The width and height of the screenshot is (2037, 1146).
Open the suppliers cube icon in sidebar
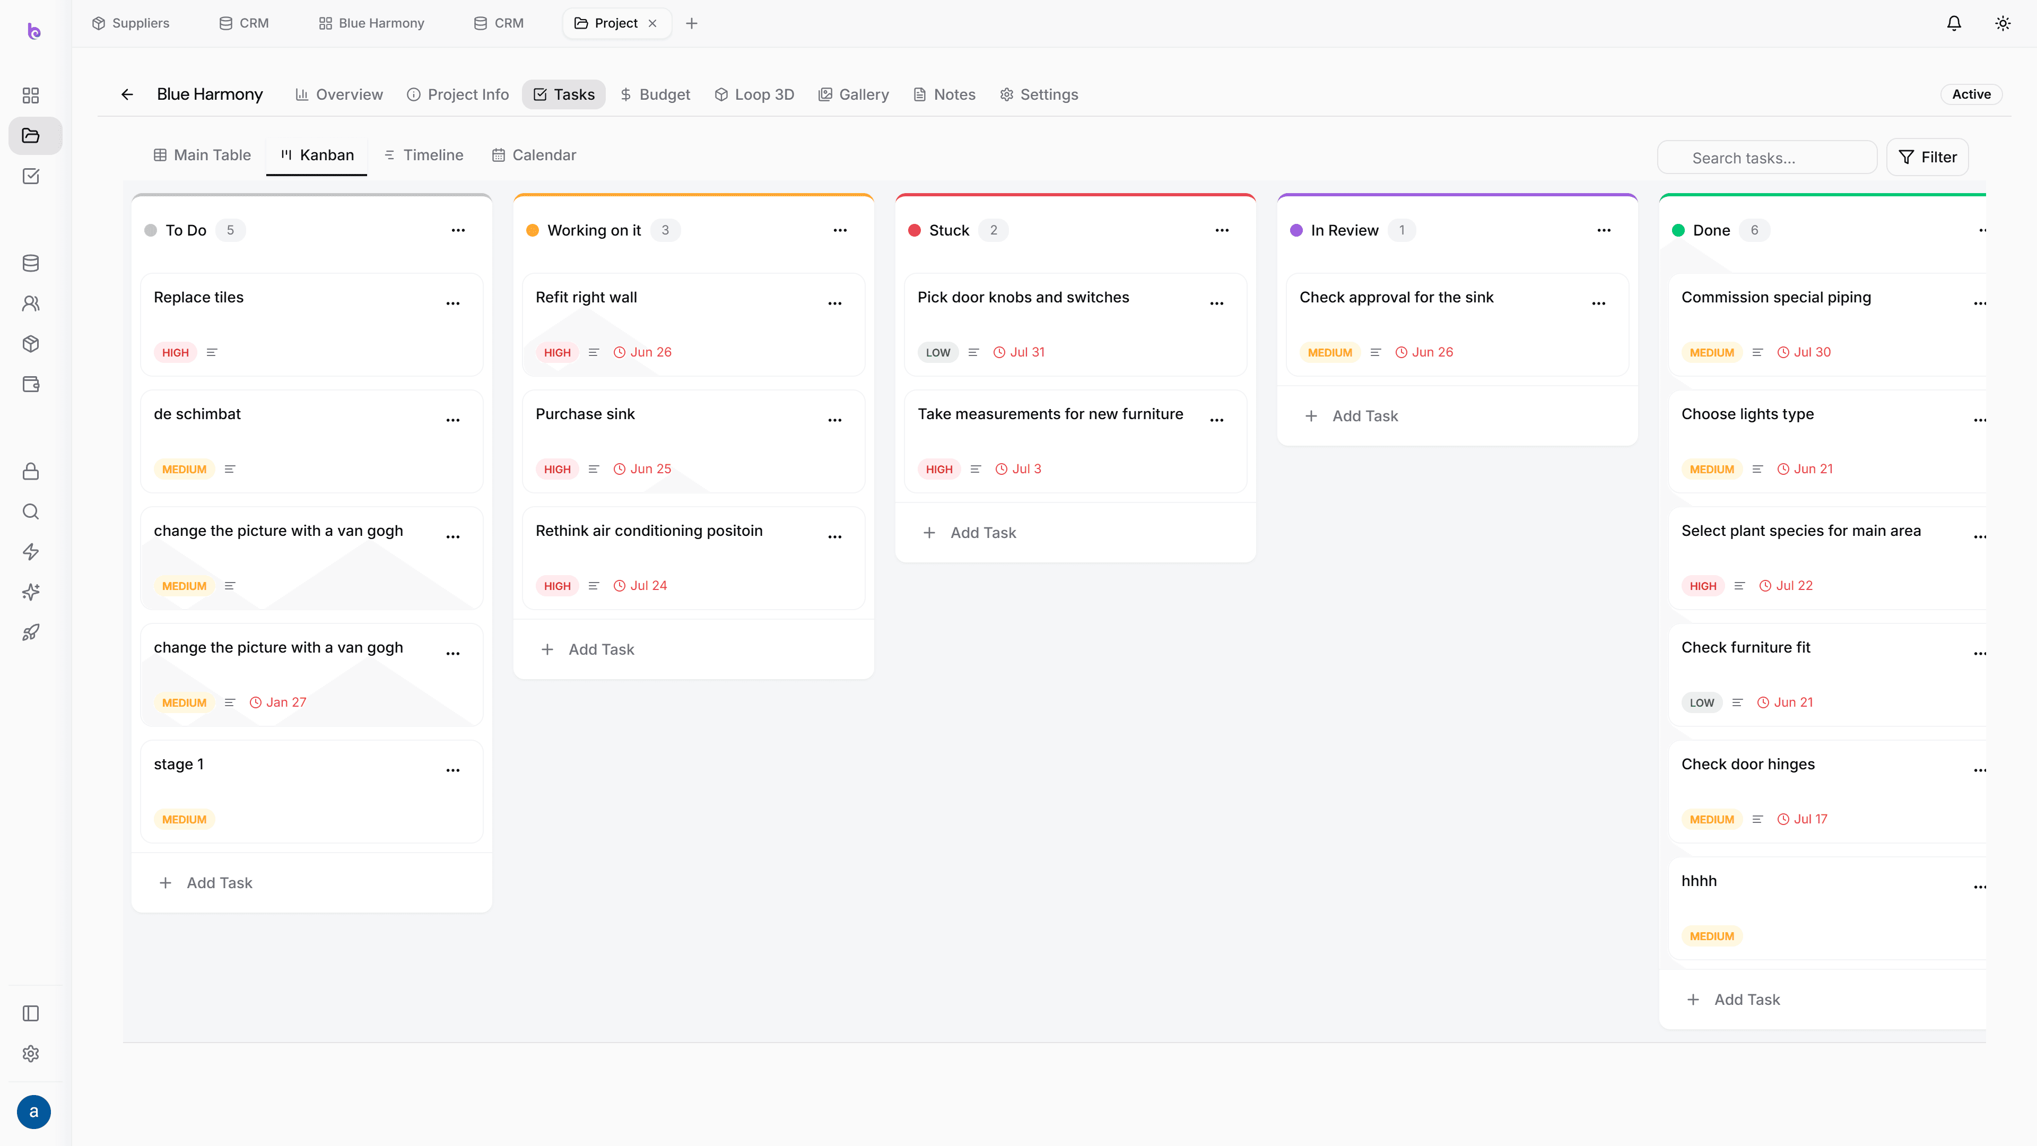click(31, 344)
